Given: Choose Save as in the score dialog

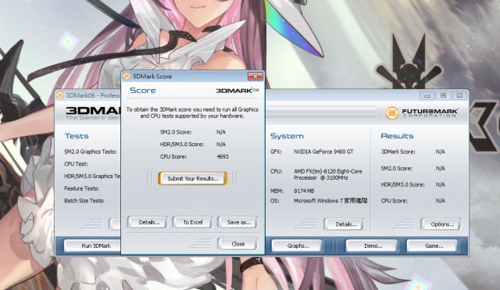Looking at the screenshot, I should (237, 222).
